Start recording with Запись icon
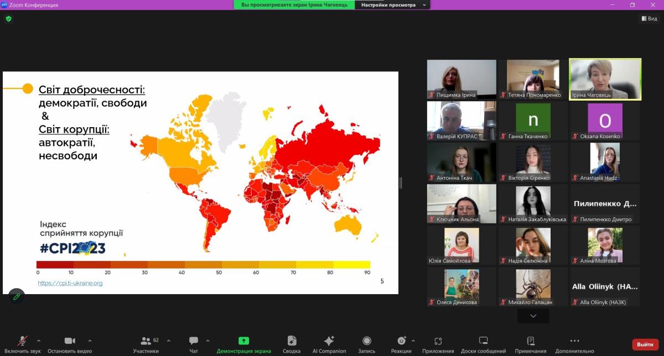Image resolution: width=664 pixels, height=356 pixels. click(x=366, y=341)
